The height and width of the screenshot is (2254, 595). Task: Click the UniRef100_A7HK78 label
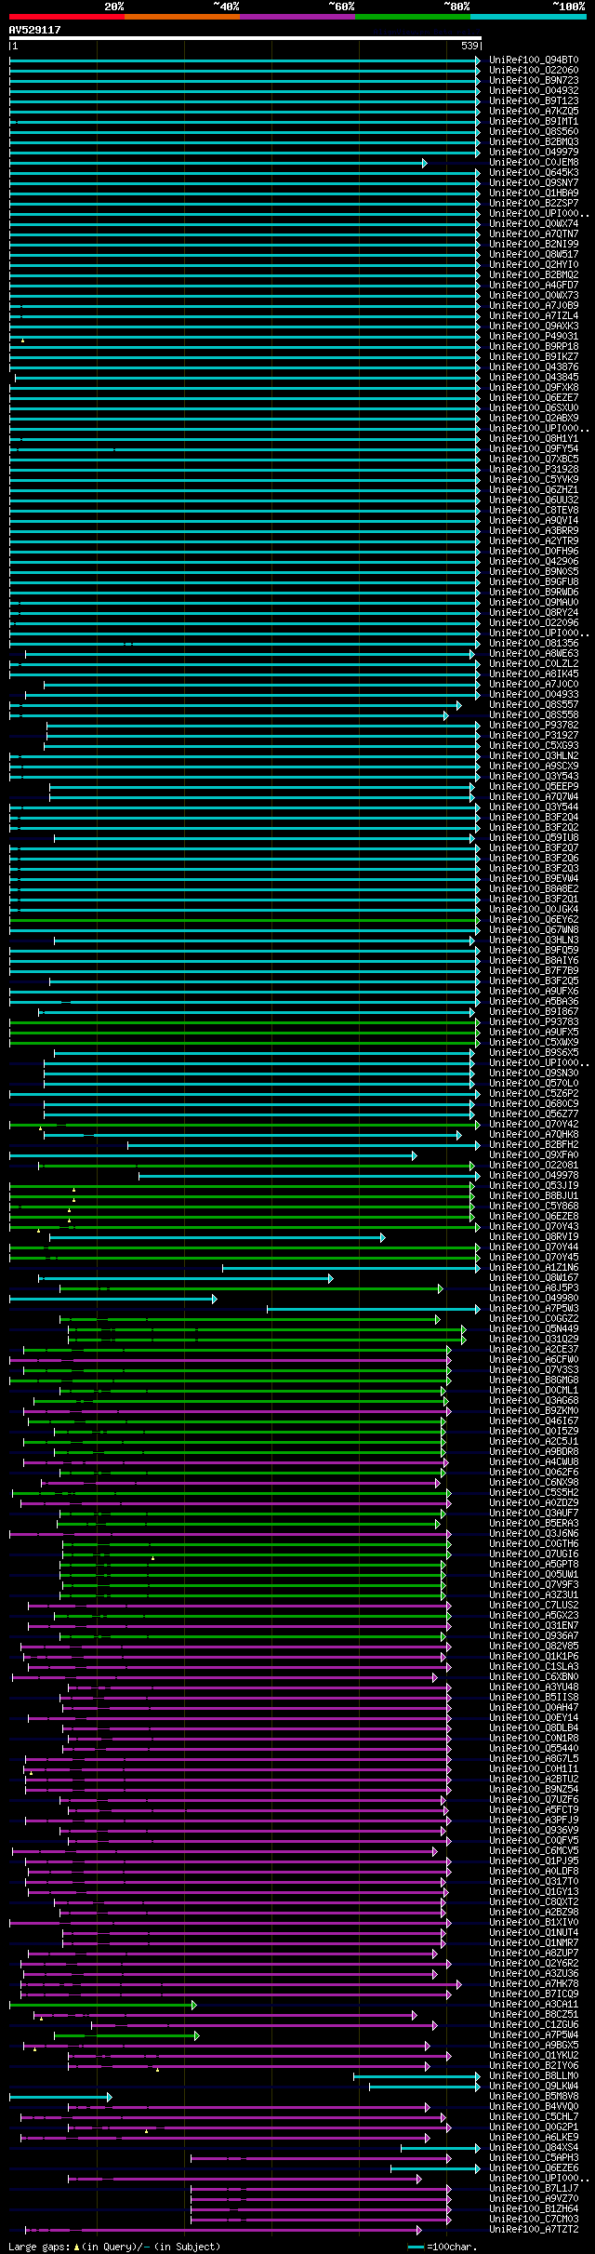click(534, 1983)
